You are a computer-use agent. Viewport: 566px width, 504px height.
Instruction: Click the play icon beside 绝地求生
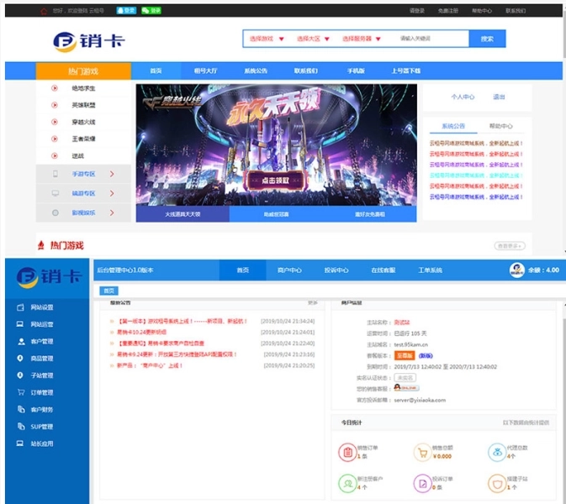point(55,87)
